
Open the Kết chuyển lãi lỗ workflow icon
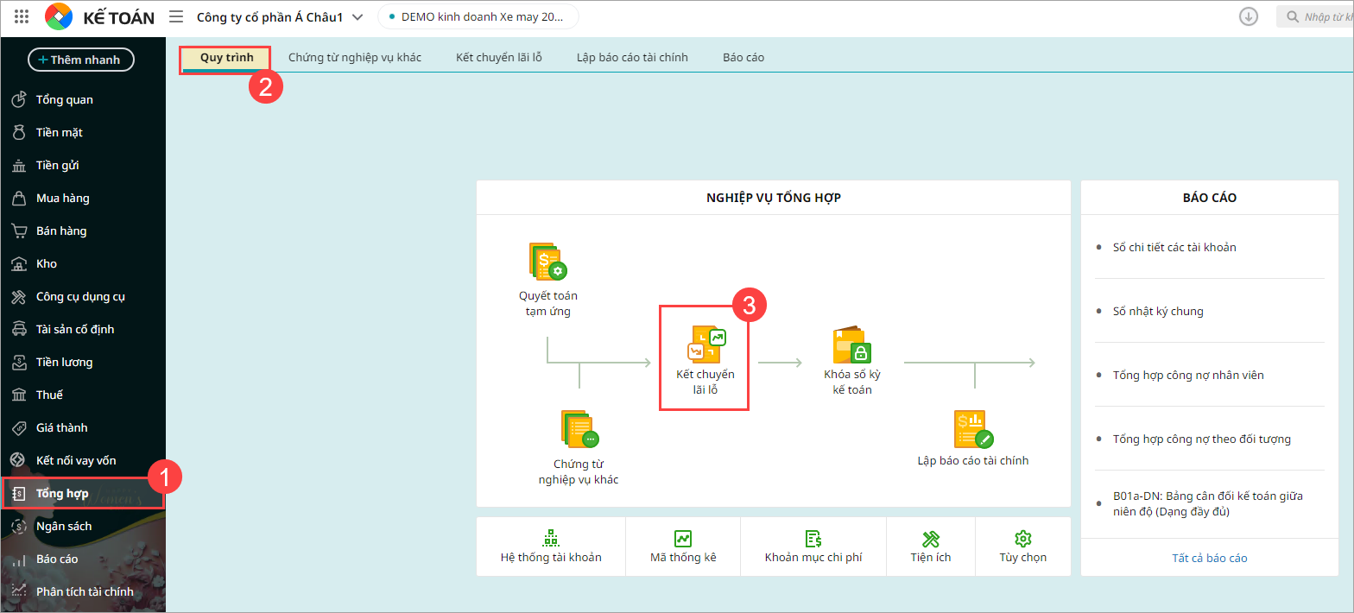(x=705, y=344)
